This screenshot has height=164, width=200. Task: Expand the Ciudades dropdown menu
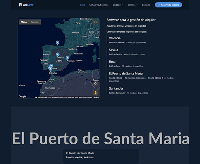(x=118, y=5)
